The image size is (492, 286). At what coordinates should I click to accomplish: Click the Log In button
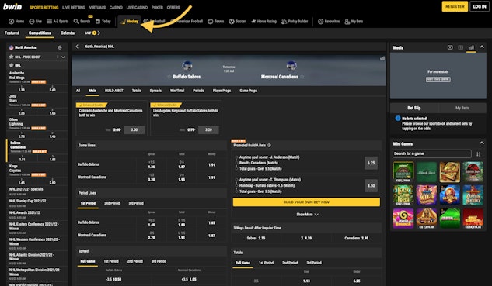point(480,6)
